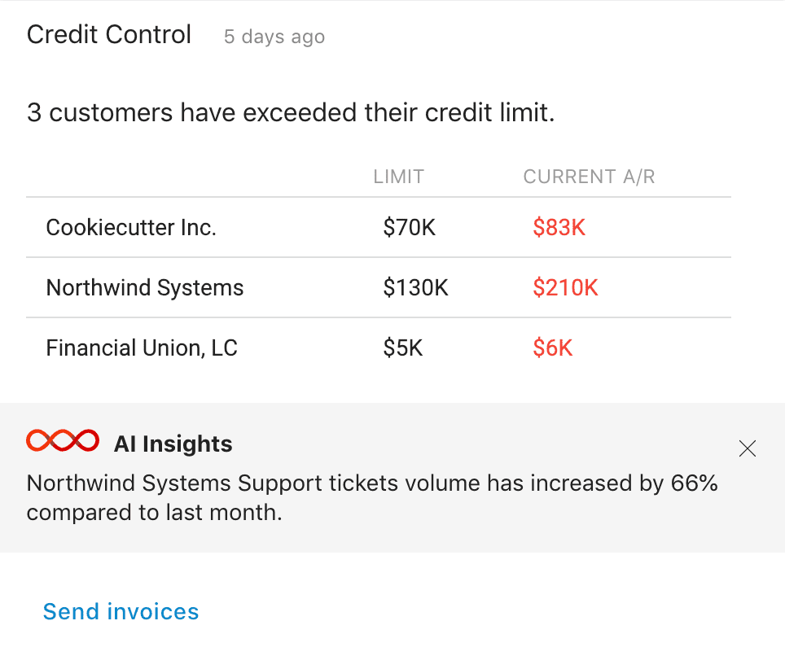Dismiss the AI Insights panel
The image size is (785, 669).
pyautogui.click(x=747, y=448)
